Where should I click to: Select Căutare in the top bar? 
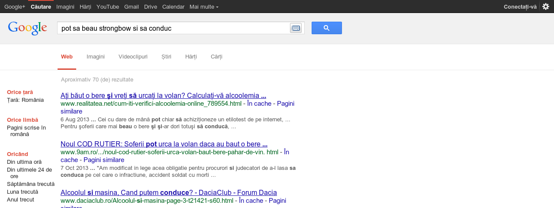41,6
